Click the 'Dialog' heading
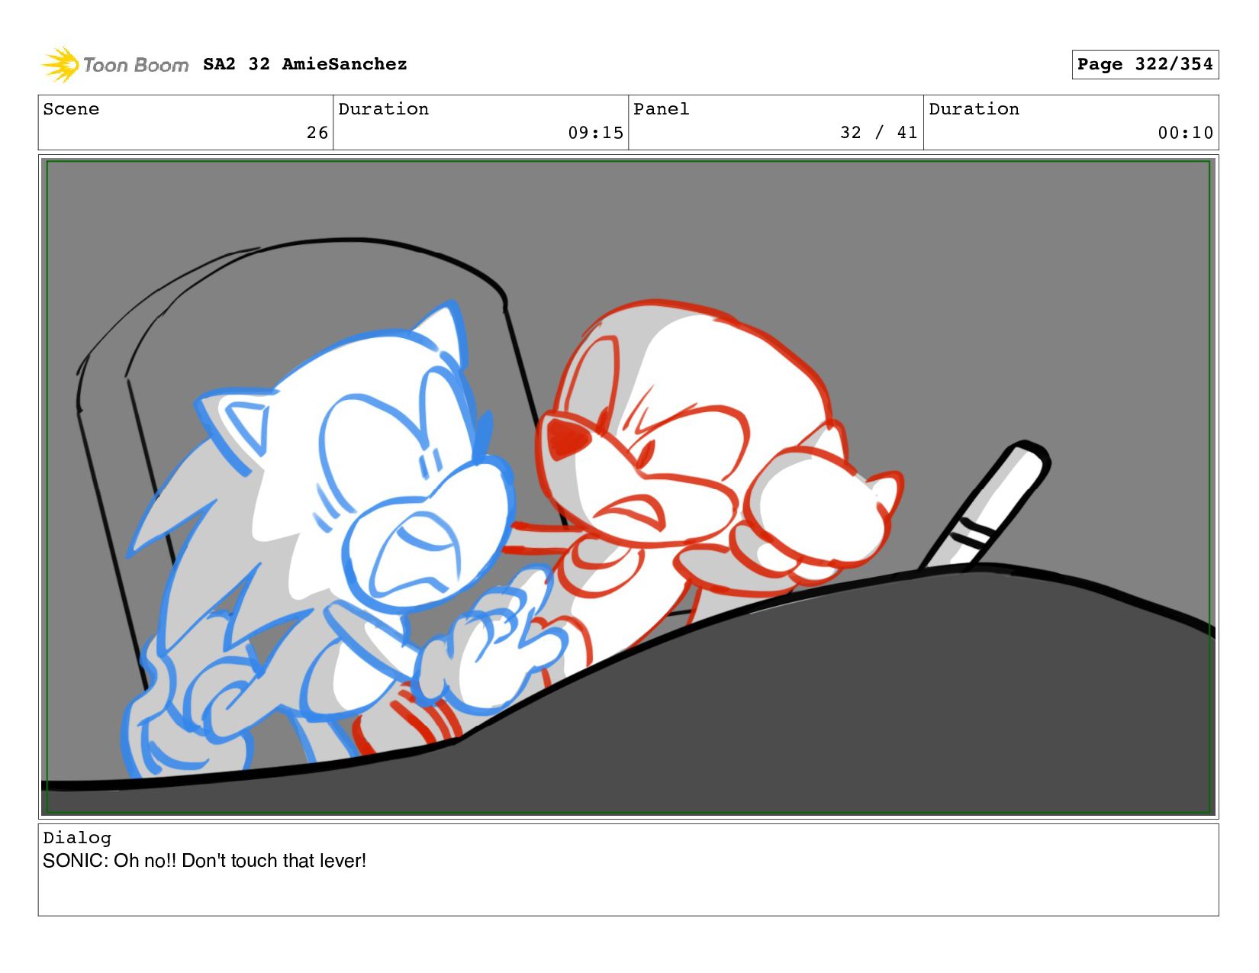The image size is (1259, 973). click(x=77, y=838)
